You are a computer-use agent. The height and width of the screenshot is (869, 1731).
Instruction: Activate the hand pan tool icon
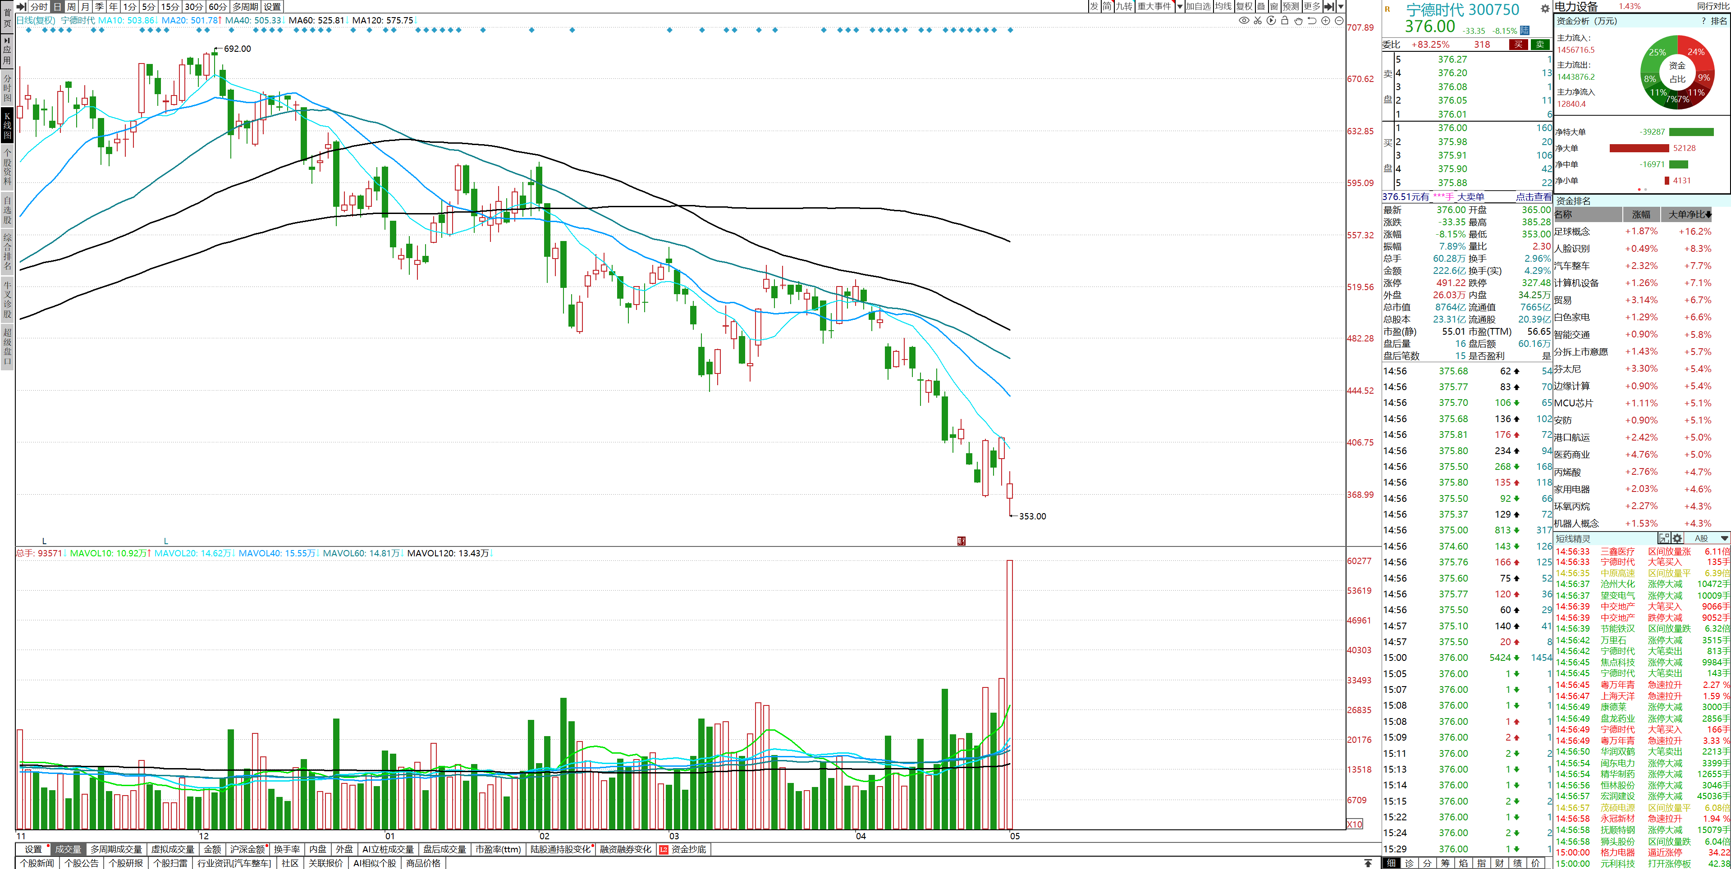1298,21
